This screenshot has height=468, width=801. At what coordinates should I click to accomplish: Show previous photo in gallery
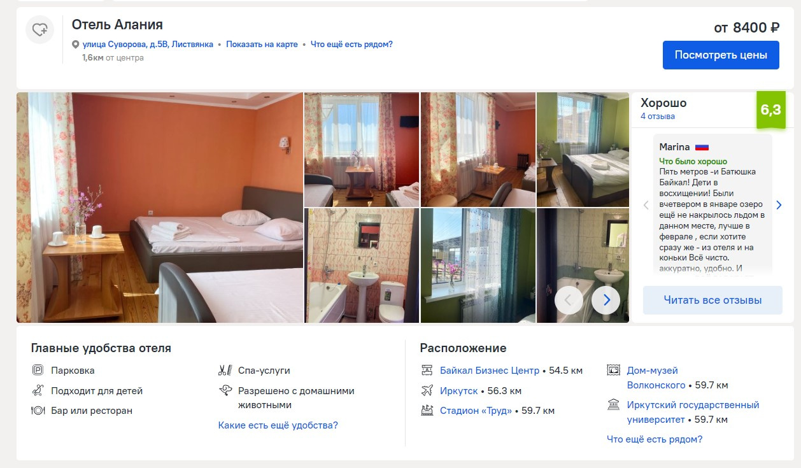point(569,299)
